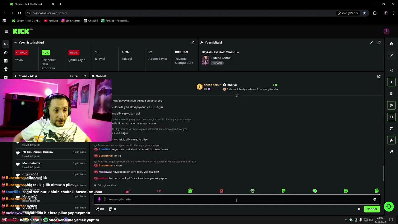
Task: Click the webcam overlay thumbnail
Action: tap(56, 110)
